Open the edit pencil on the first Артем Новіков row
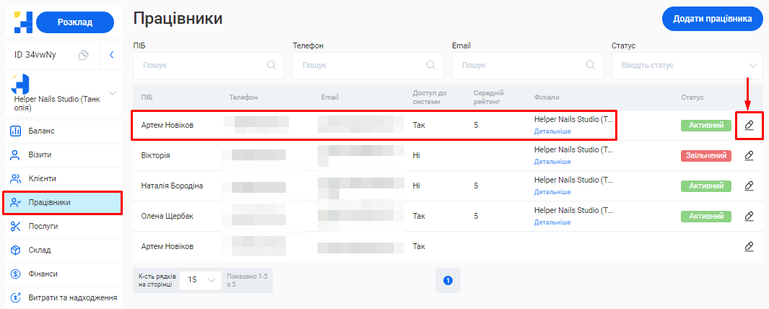The image size is (769, 309). pyautogui.click(x=749, y=125)
